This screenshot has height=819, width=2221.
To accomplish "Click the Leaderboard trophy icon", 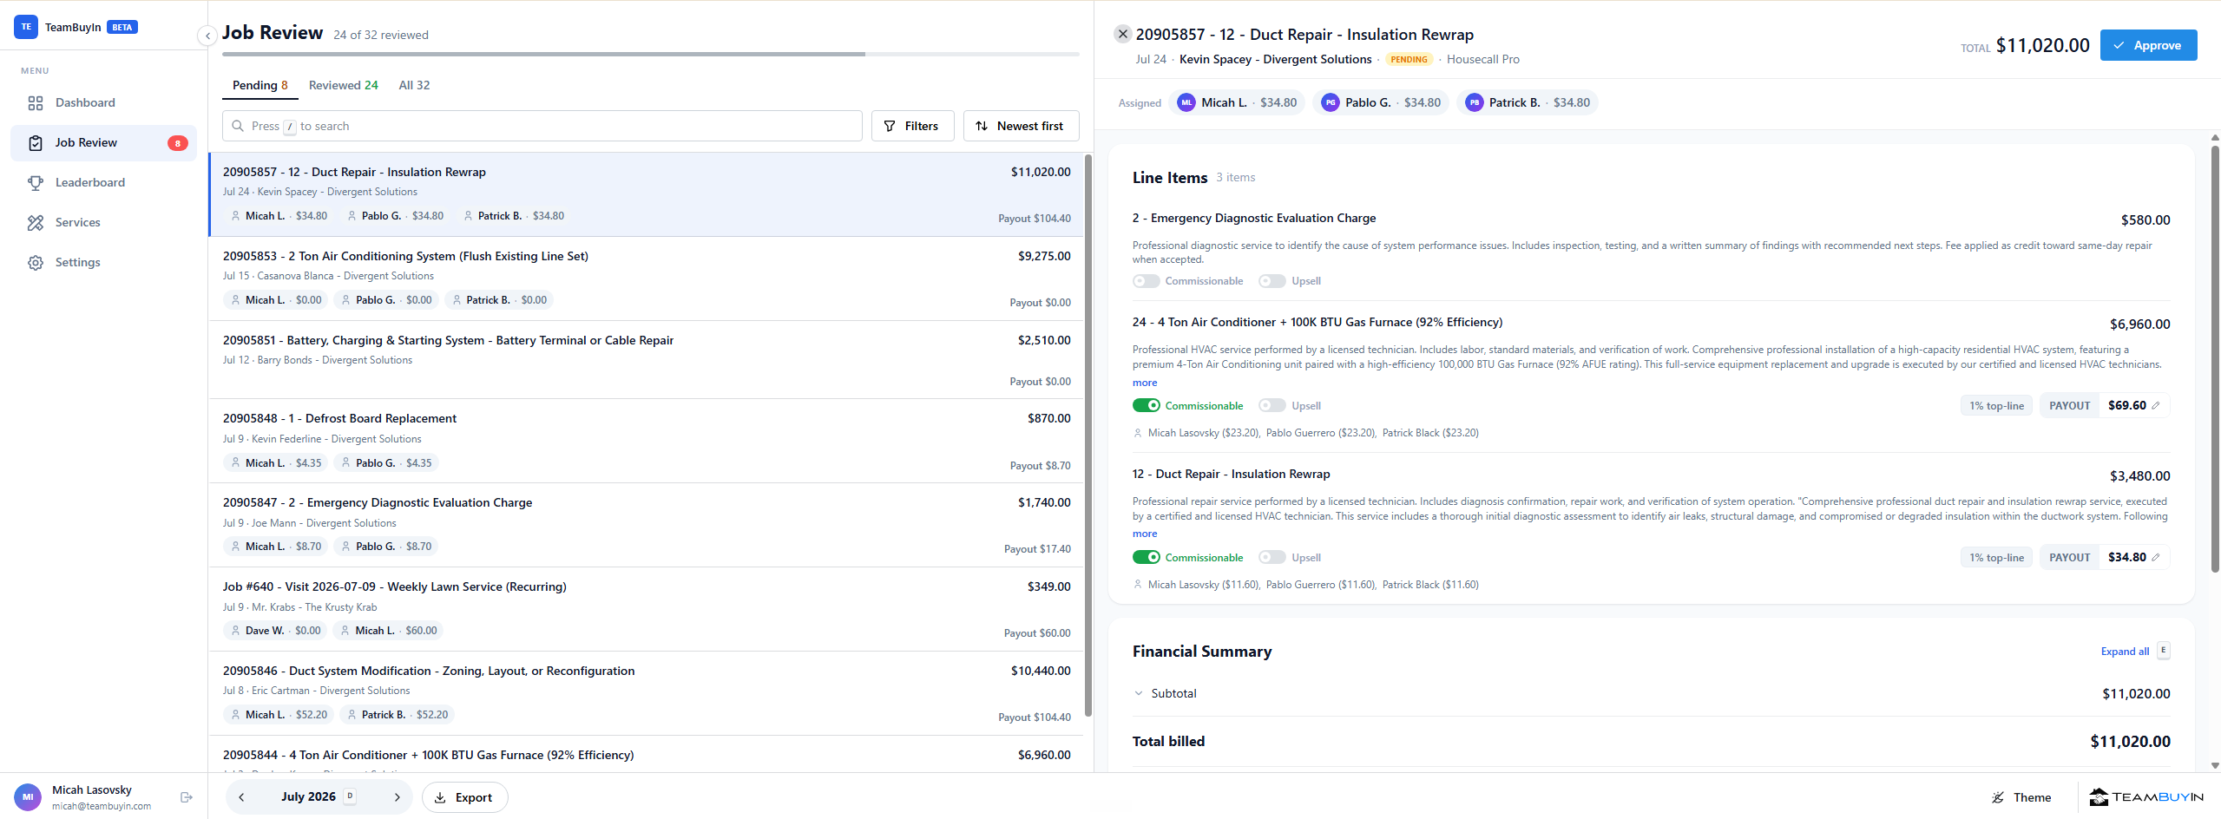I will tap(36, 183).
